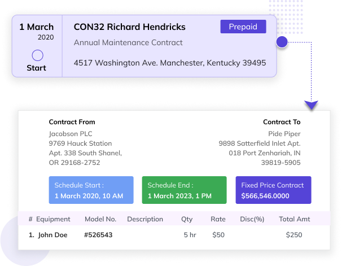This screenshot has height=266, width=342.
Task: Select the Schedule End date box
Action: tap(184, 190)
